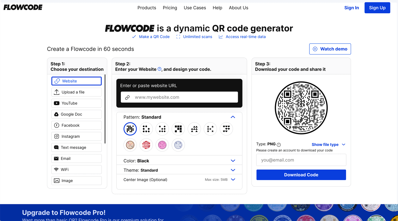Collapse the Pattern section chevron
Screen dimensions: 398x221
[233, 117]
